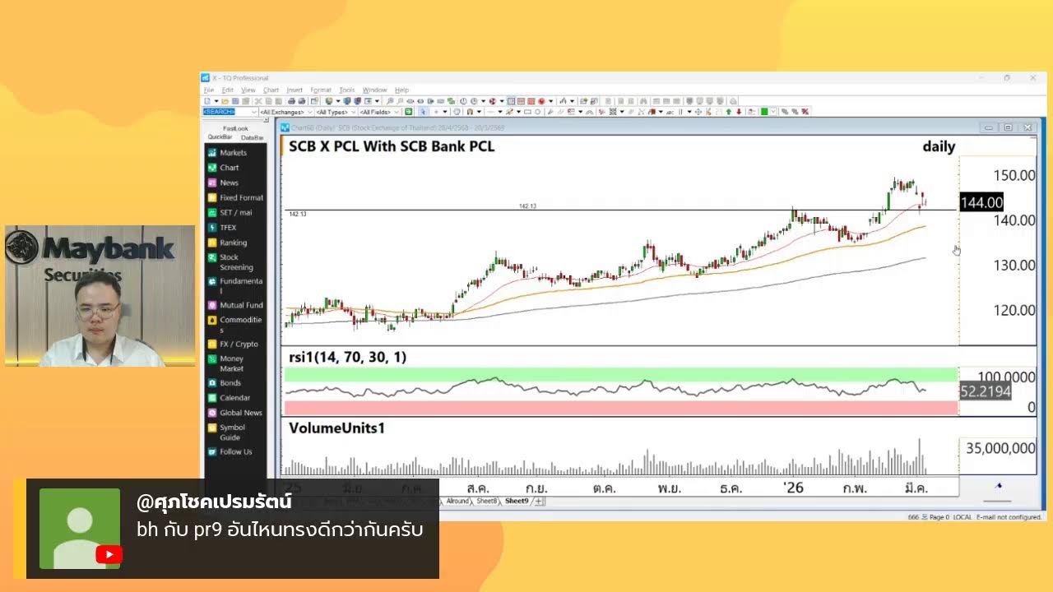Select the pointer cursor tool
The image size is (1053, 592).
click(424, 112)
